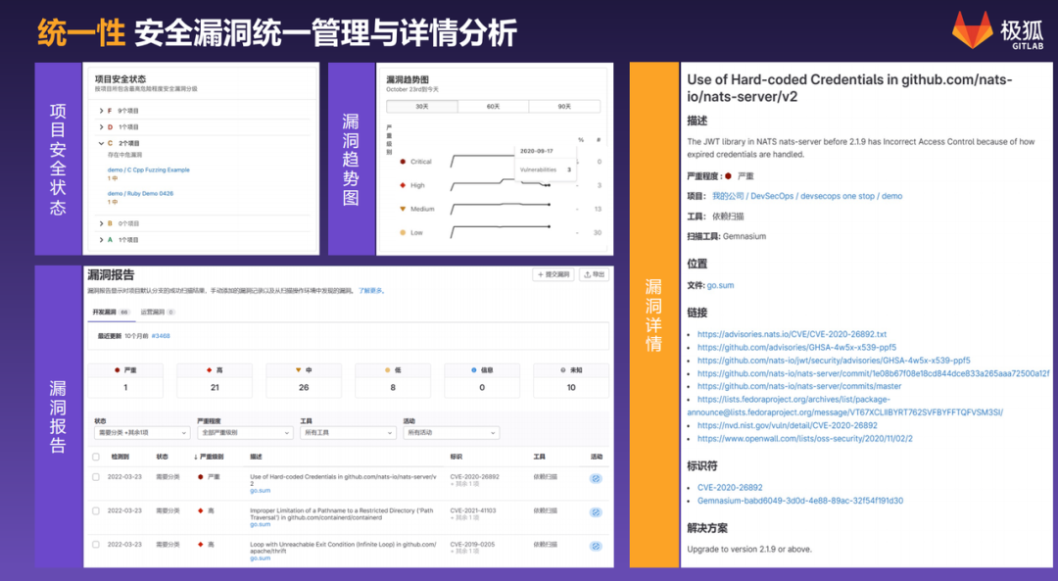Click the gray question icon on 未知 card
Image resolution: width=1058 pixels, height=581 pixels.
coord(562,369)
